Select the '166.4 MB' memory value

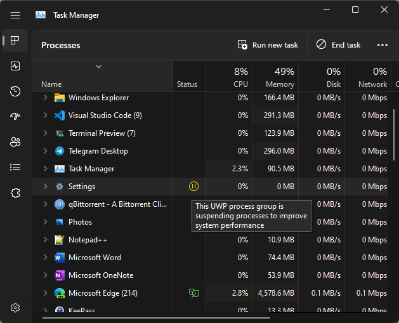(279, 98)
